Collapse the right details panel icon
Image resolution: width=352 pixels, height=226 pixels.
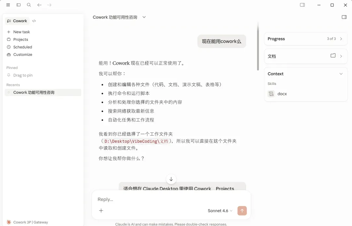344,17
